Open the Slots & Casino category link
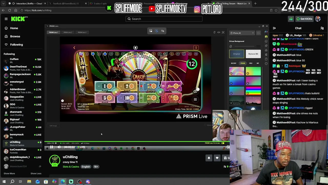 pyautogui.click(x=71, y=167)
